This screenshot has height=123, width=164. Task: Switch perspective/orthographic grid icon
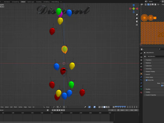[137, 25]
